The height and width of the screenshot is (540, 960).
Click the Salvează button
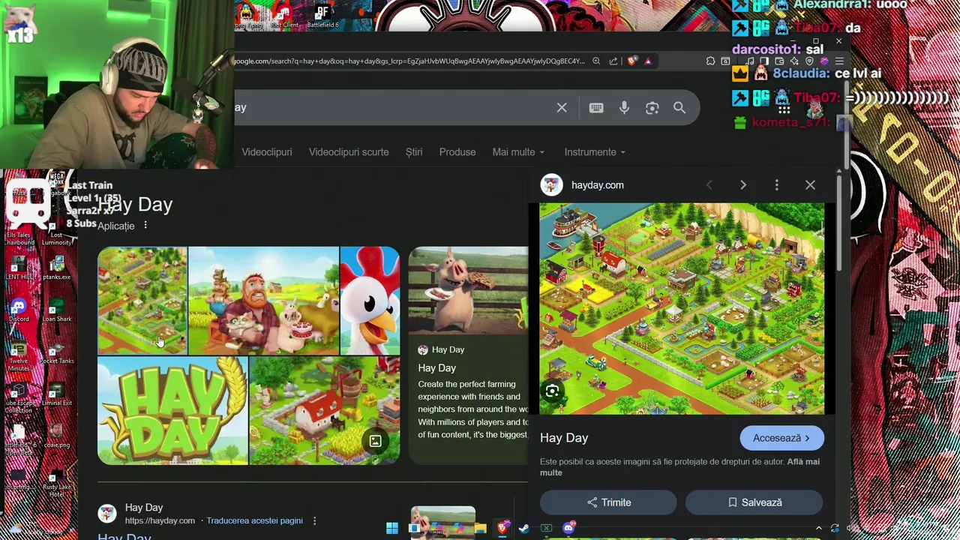pos(754,502)
